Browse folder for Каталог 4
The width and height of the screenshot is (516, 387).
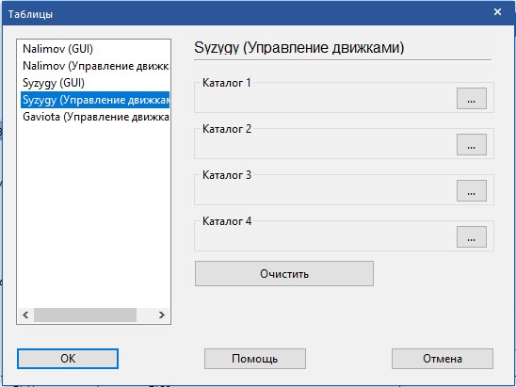click(471, 236)
